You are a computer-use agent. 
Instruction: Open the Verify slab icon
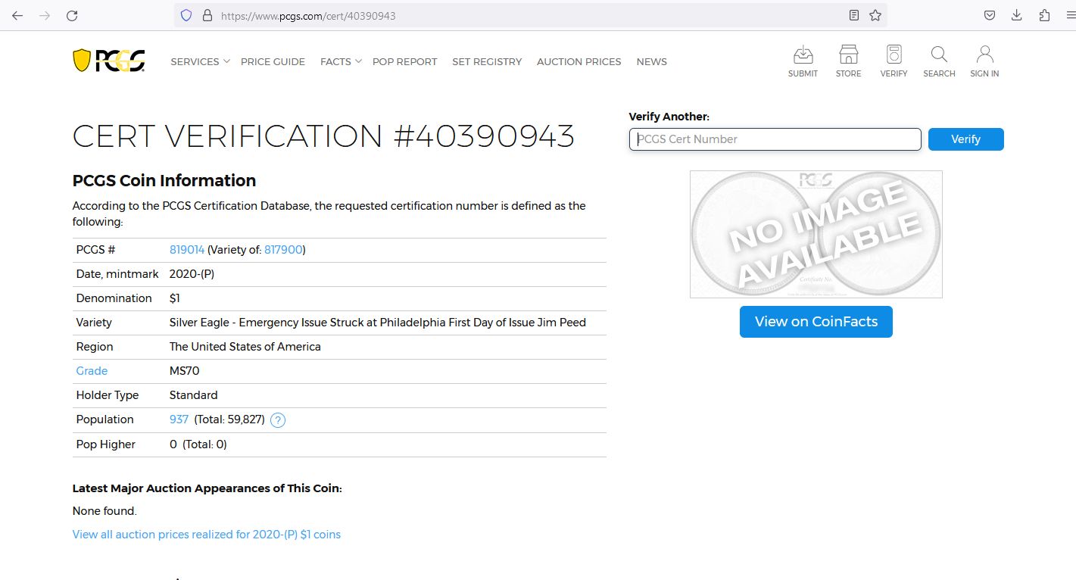[x=894, y=61]
